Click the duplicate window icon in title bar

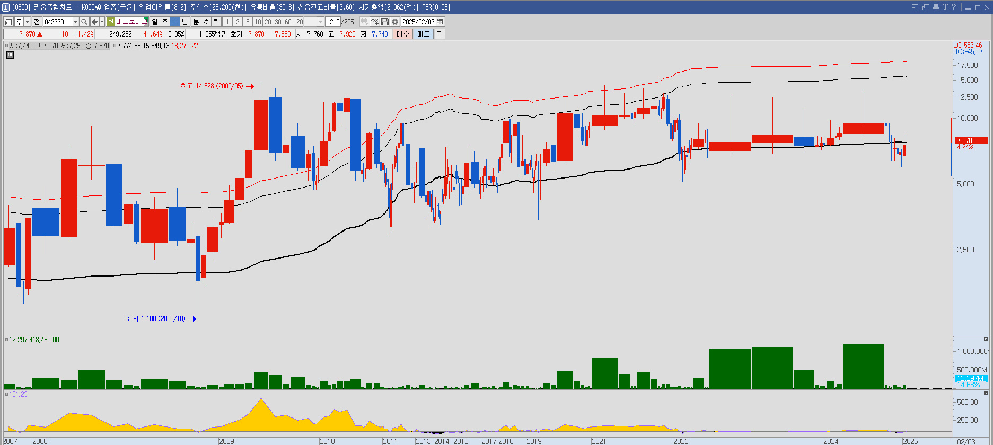tap(926, 7)
